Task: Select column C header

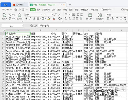Action: point(56,30)
